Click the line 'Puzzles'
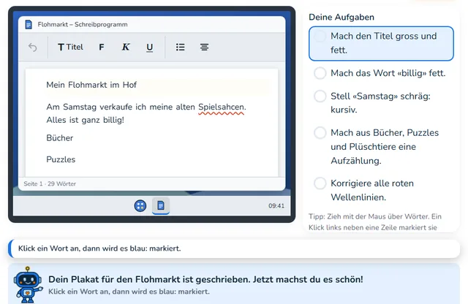The width and height of the screenshot is (468, 304). pos(61,159)
